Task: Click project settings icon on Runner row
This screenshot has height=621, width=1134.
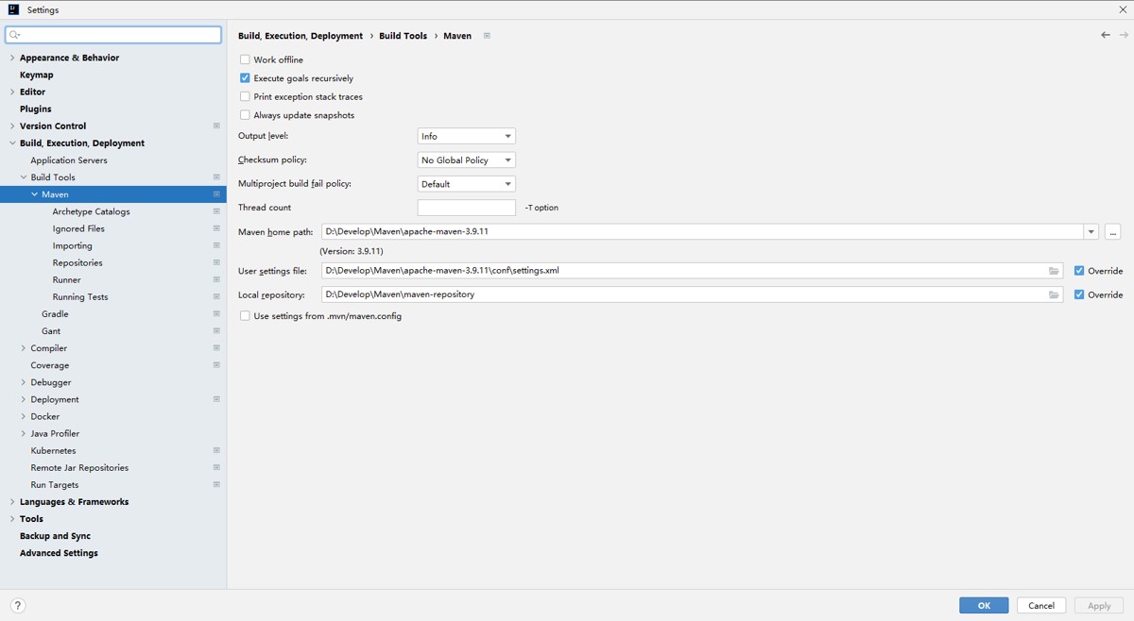Action: [216, 279]
